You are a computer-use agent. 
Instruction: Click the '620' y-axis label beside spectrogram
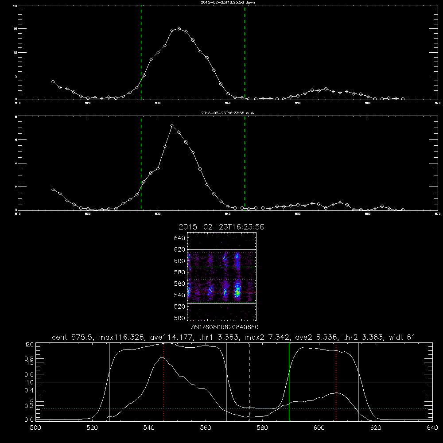click(x=180, y=249)
